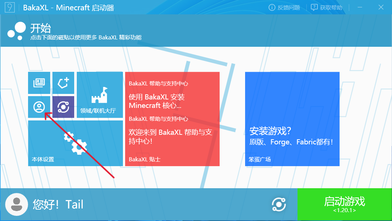This screenshot has width=392, height=221.
Task: Open article 使用 BakaXL 安装 Minecraft 核心
Action: (x=157, y=101)
